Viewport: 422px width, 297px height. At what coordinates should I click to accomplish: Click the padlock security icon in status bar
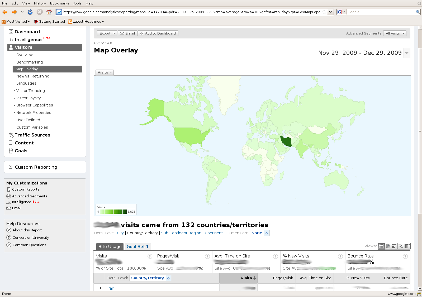(x=419, y=294)
